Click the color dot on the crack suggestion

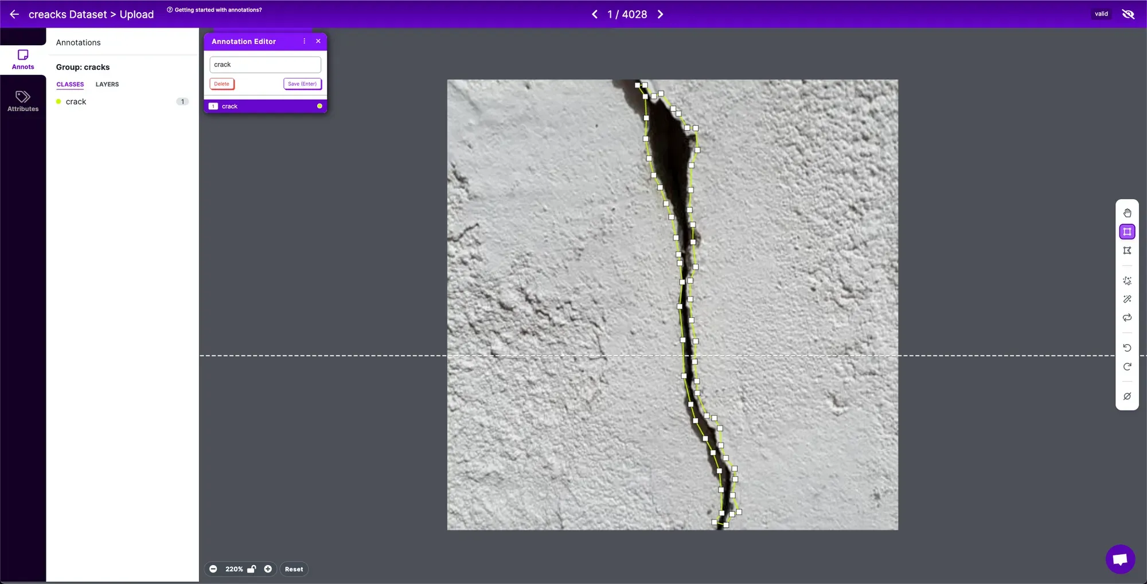319,106
